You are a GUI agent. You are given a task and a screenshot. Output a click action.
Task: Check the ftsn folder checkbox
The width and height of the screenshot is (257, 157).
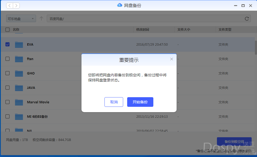point(7,59)
